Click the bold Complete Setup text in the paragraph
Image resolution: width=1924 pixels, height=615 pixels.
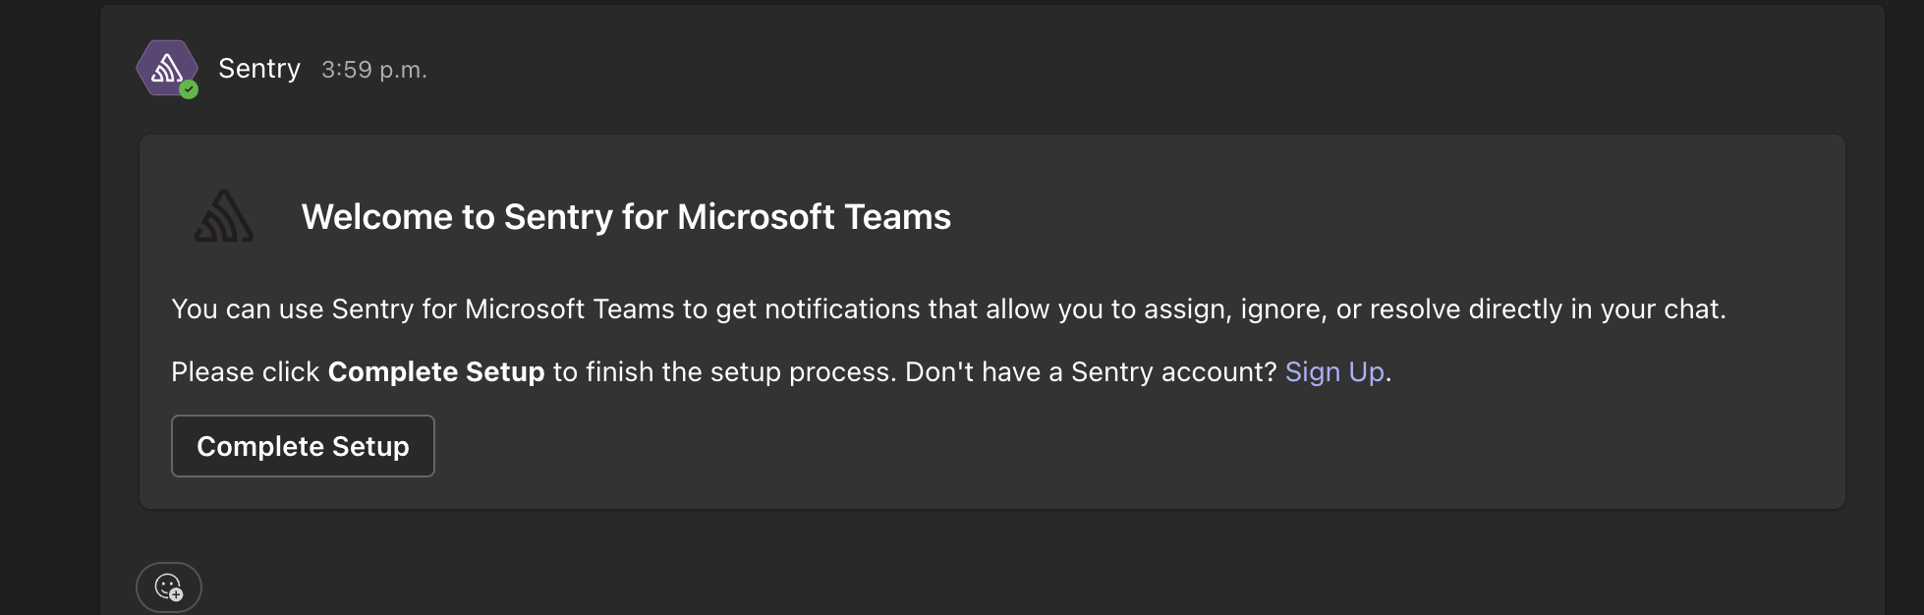click(436, 372)
